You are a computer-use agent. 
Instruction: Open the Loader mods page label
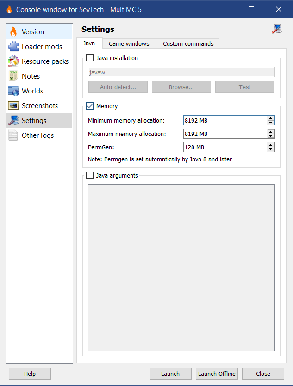(x=42, y=47)
